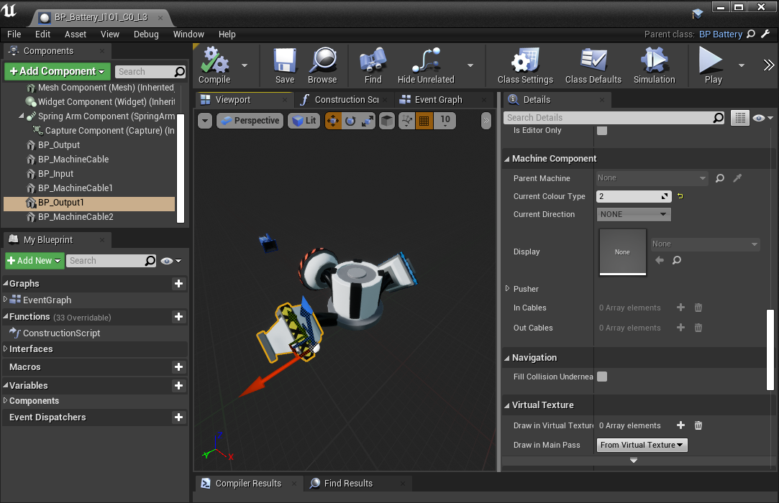Enable Fill Collision Underneath checkbox
This screenshot has height=503, width=779.
click(x=602, y=377)
